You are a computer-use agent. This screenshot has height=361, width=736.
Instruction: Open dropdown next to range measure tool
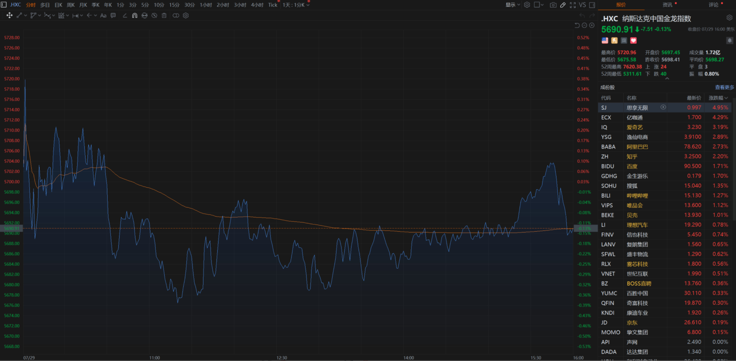point(81,16)
